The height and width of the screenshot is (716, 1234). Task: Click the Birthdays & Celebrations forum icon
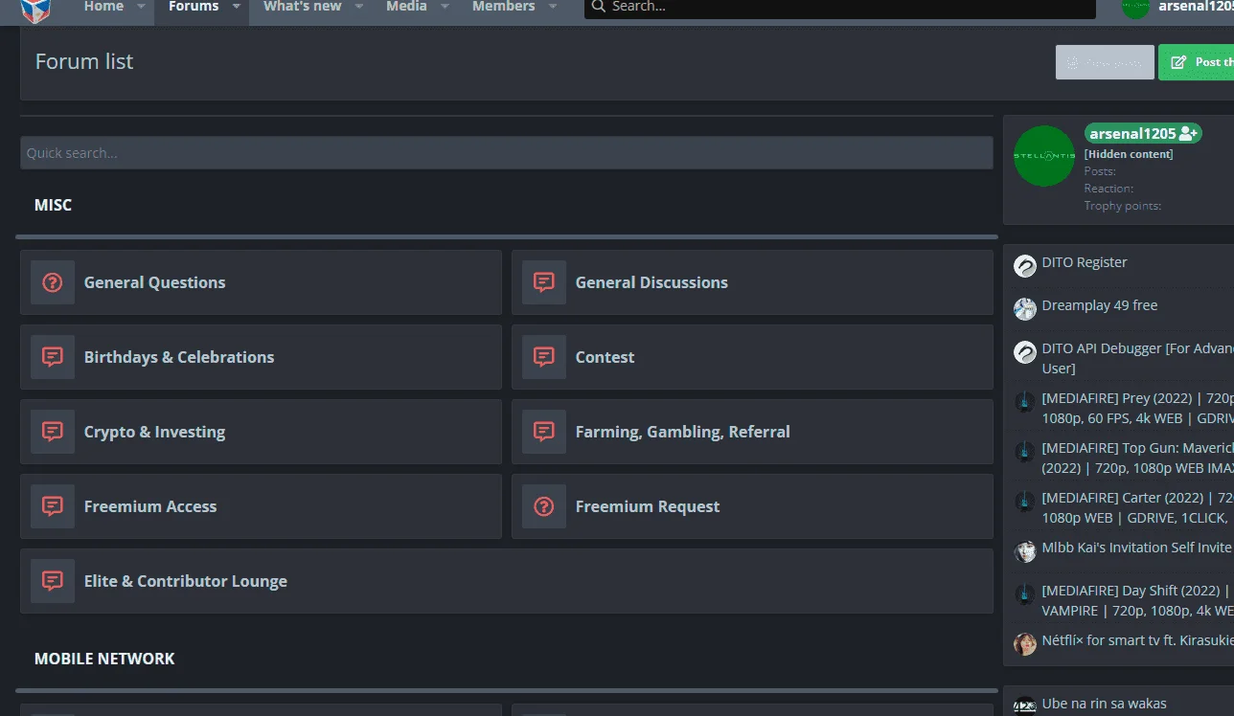click(53, 357)
